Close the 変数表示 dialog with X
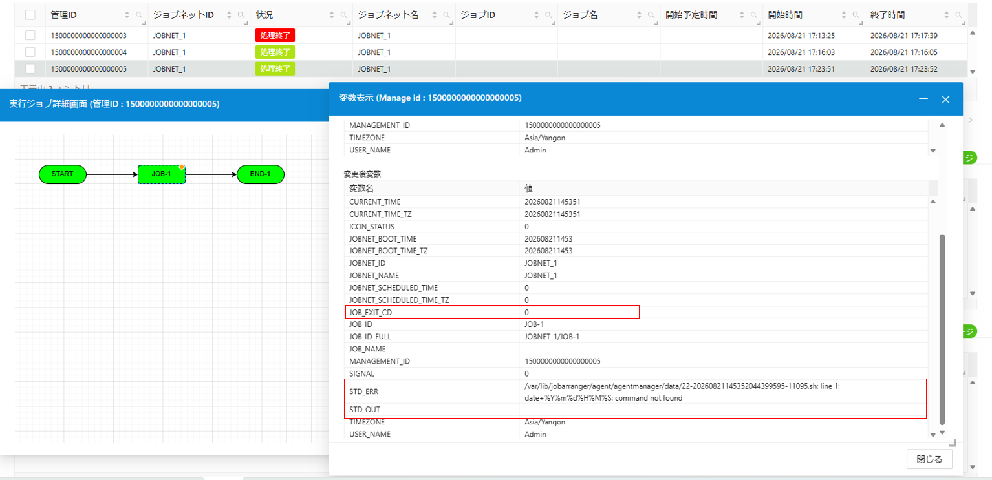The height and width of the screenshot is (480, 992). (x=945, y=99)
